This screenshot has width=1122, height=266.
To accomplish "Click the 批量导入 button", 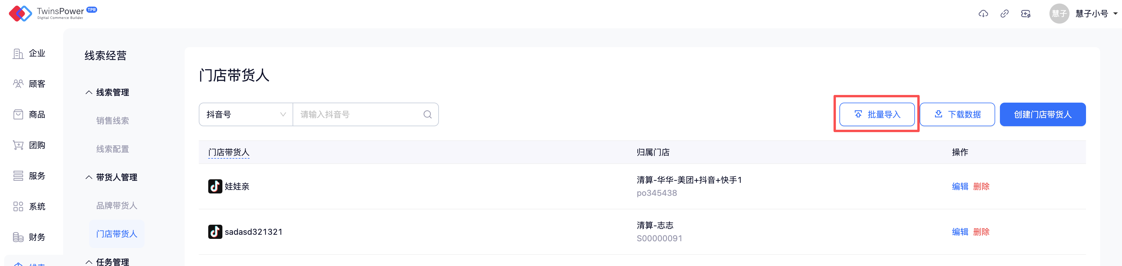I will pos(877,114).
